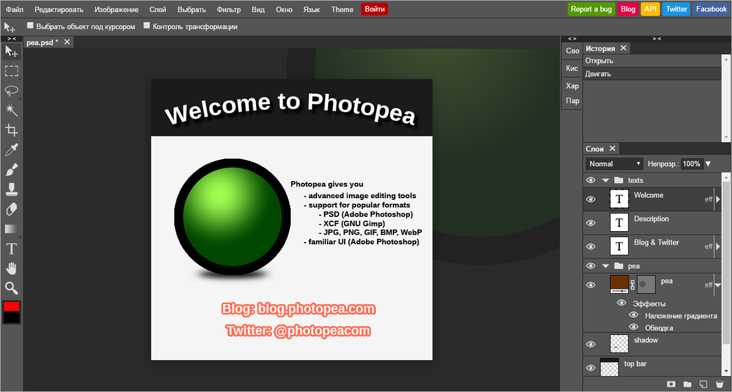Select the Lasso tool
Image resolution: width=732 pixels, height=392 pixels.
pyautogui.click(x=12, y=91)
